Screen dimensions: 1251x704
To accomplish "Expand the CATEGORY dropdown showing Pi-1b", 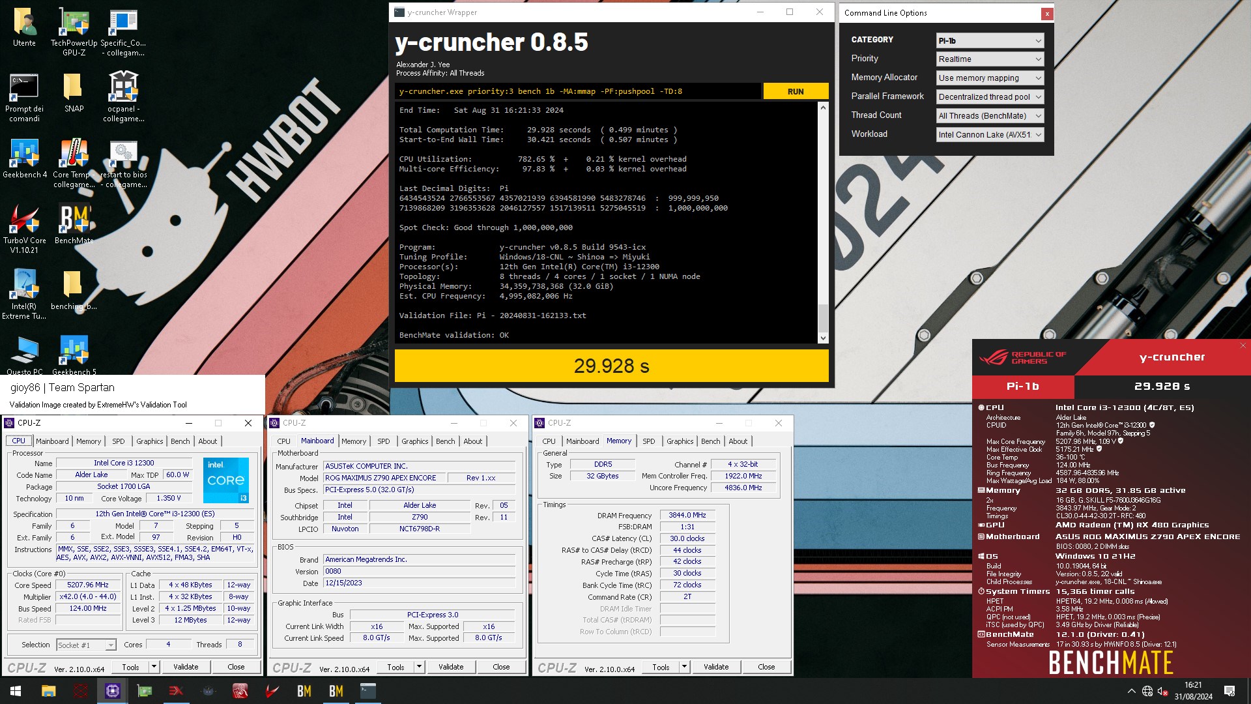I will (990, 40).
